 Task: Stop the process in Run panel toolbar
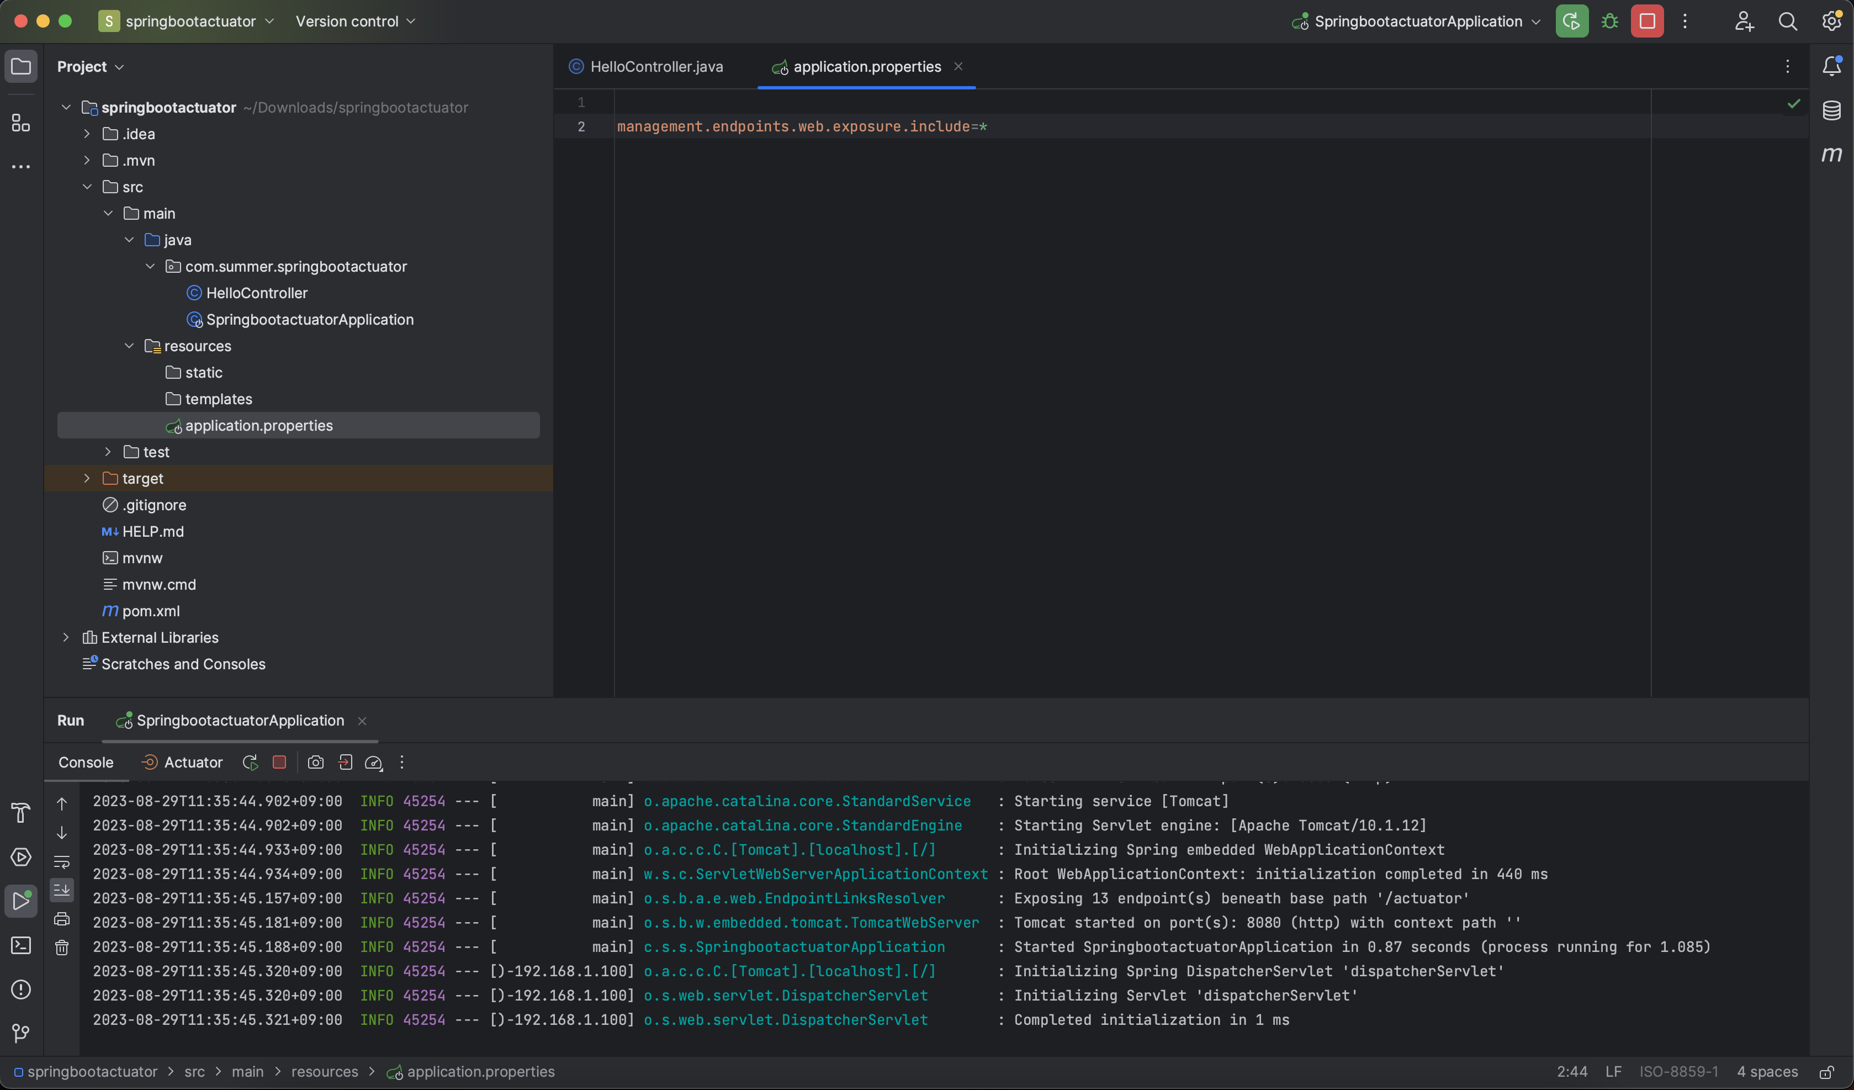(279, 763)
